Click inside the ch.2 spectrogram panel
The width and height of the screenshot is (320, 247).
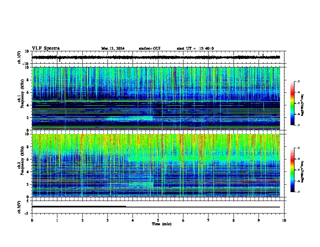click(x=156, y=165)
